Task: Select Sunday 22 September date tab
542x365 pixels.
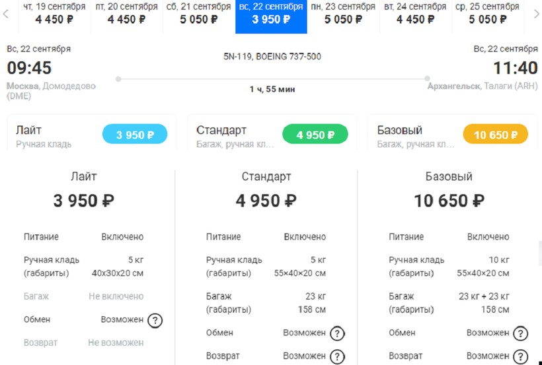Action: pyautogui.click(x=271, y=13)
